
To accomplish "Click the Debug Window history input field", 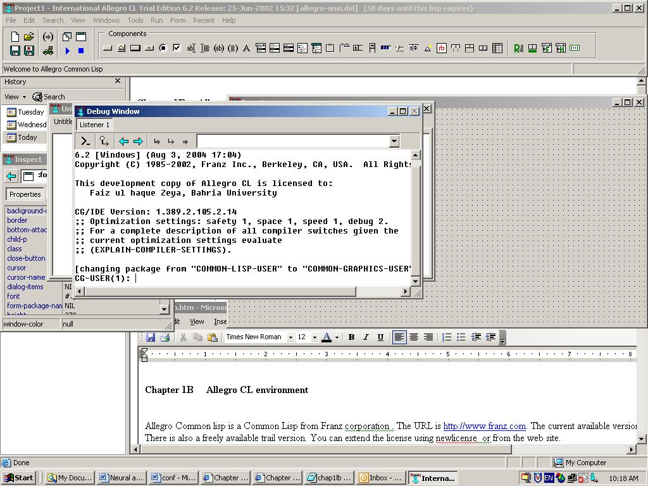I will 293,141.
